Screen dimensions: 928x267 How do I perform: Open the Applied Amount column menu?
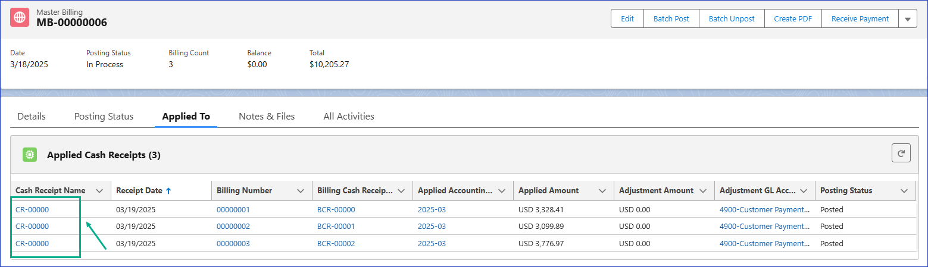coord(602,191)
